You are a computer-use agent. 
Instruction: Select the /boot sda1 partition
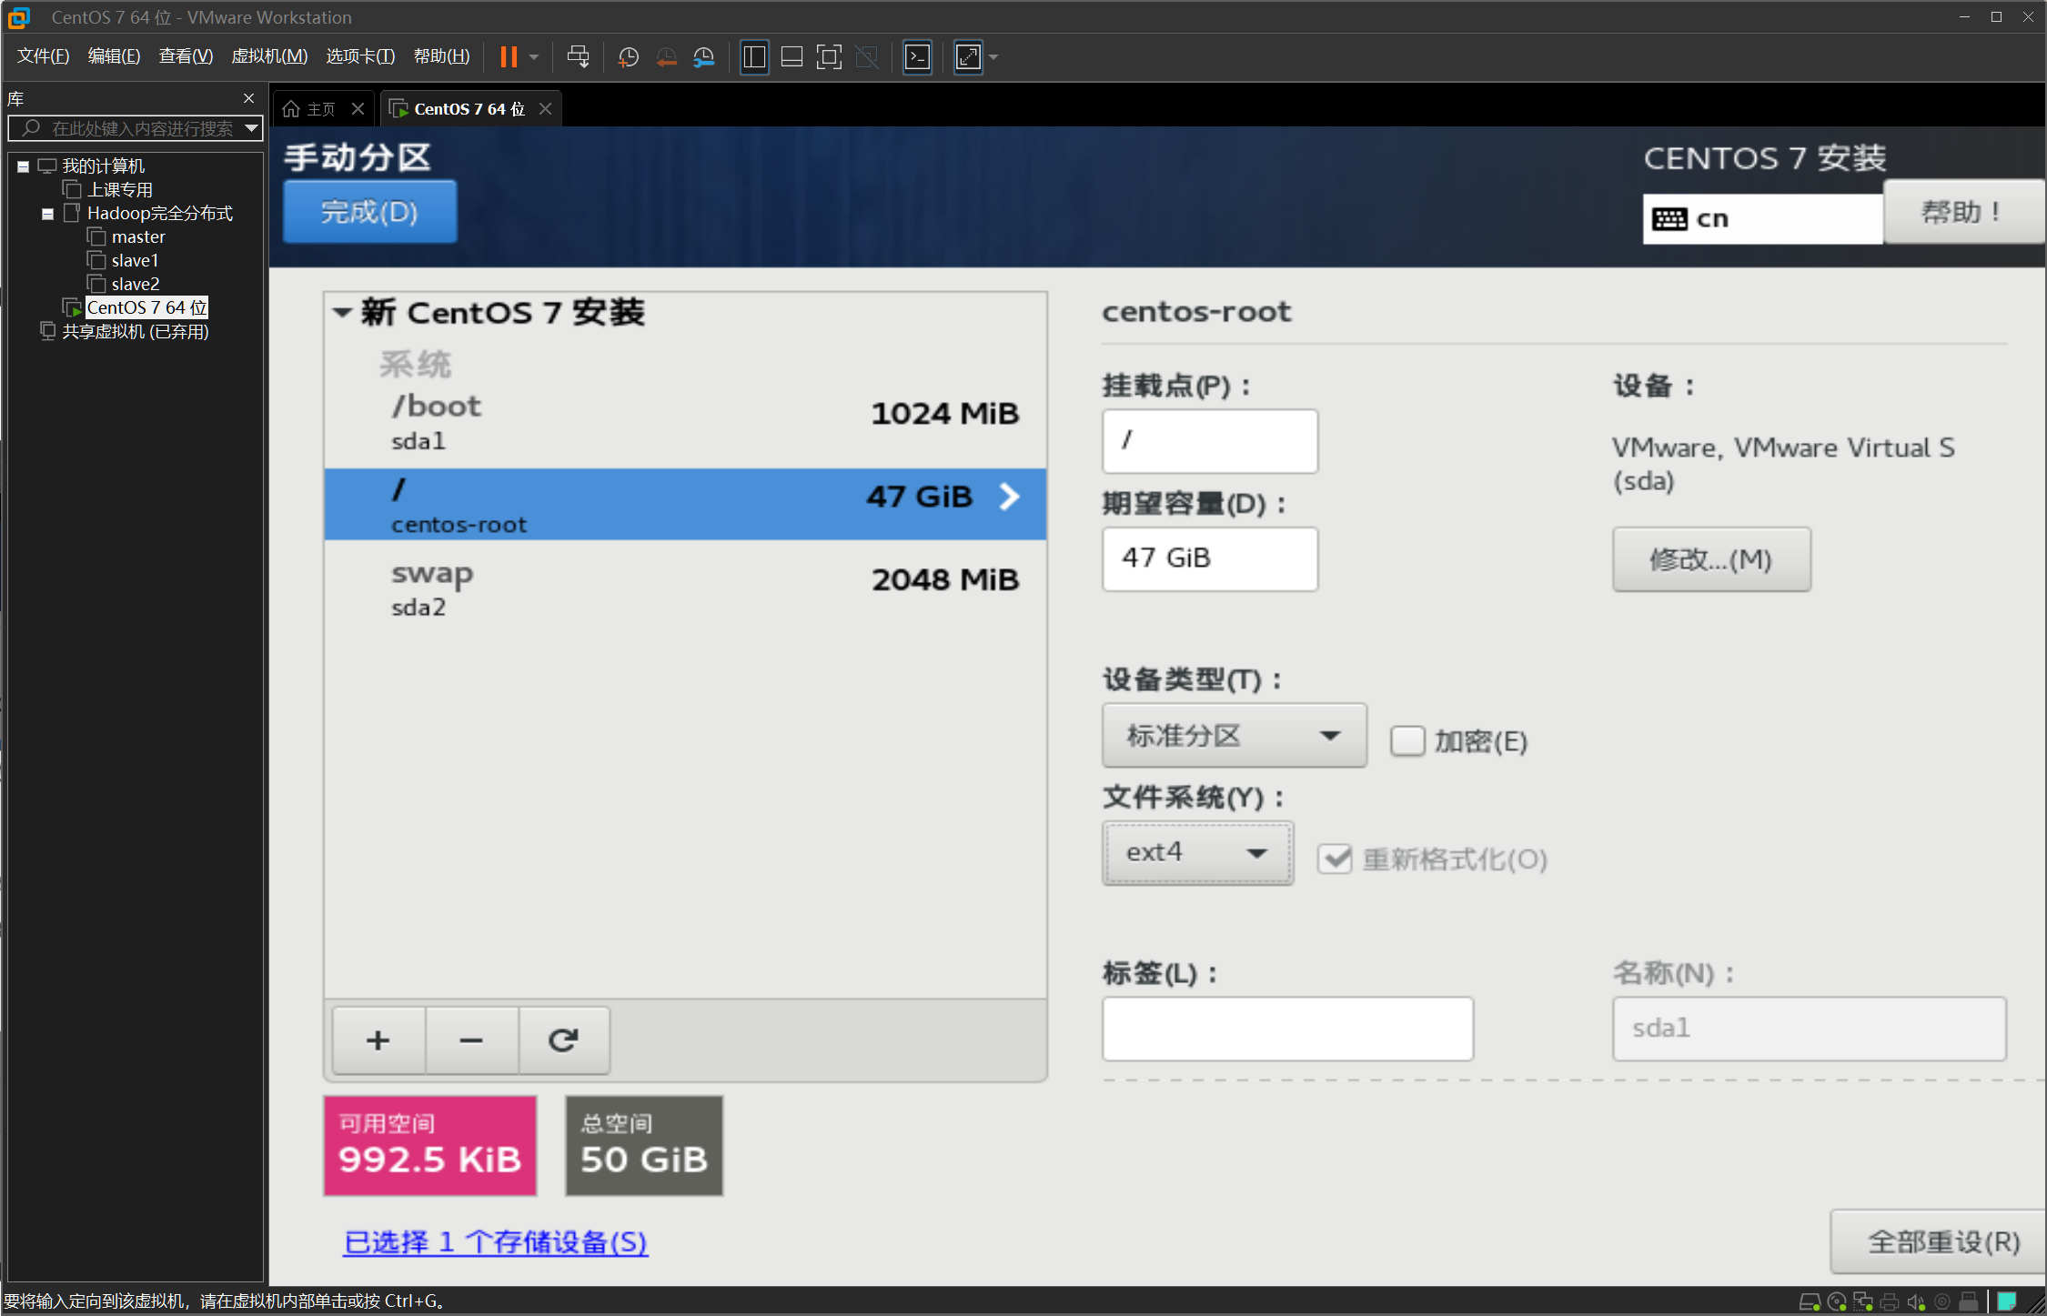point(685,423)
